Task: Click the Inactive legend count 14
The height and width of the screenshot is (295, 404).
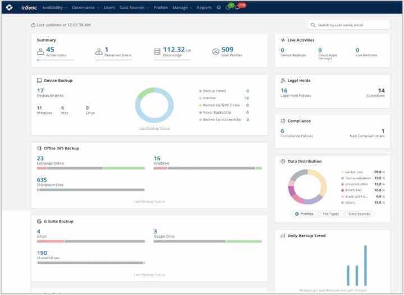Action: 246,98
